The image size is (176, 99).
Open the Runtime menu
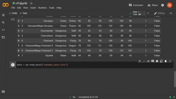click(42, 8)
